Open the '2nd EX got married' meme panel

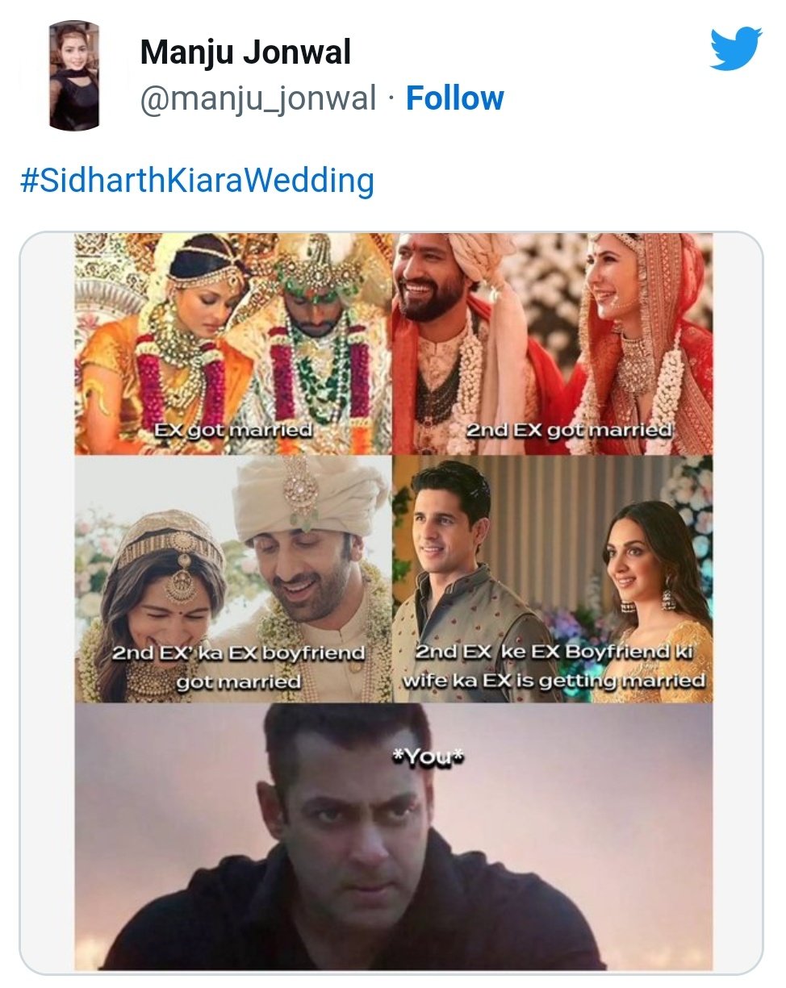point(552,344)
